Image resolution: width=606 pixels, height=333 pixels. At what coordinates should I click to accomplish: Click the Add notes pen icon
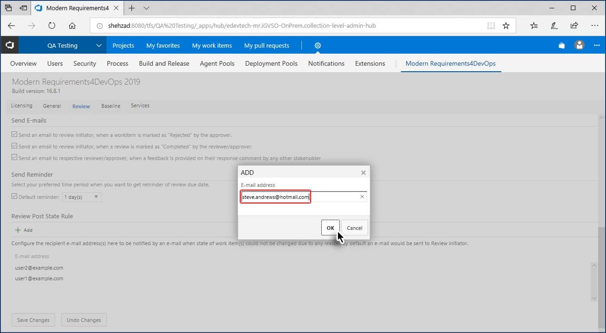[x=554, y=26]
